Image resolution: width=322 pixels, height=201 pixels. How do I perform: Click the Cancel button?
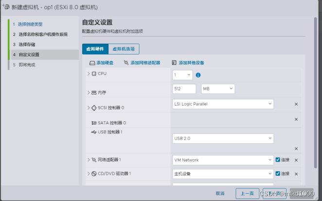tap(220, 193)
